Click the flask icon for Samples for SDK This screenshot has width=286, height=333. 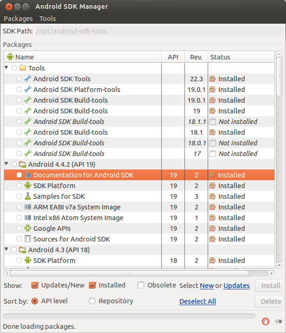pyautogui.click(x=27, y=196)
